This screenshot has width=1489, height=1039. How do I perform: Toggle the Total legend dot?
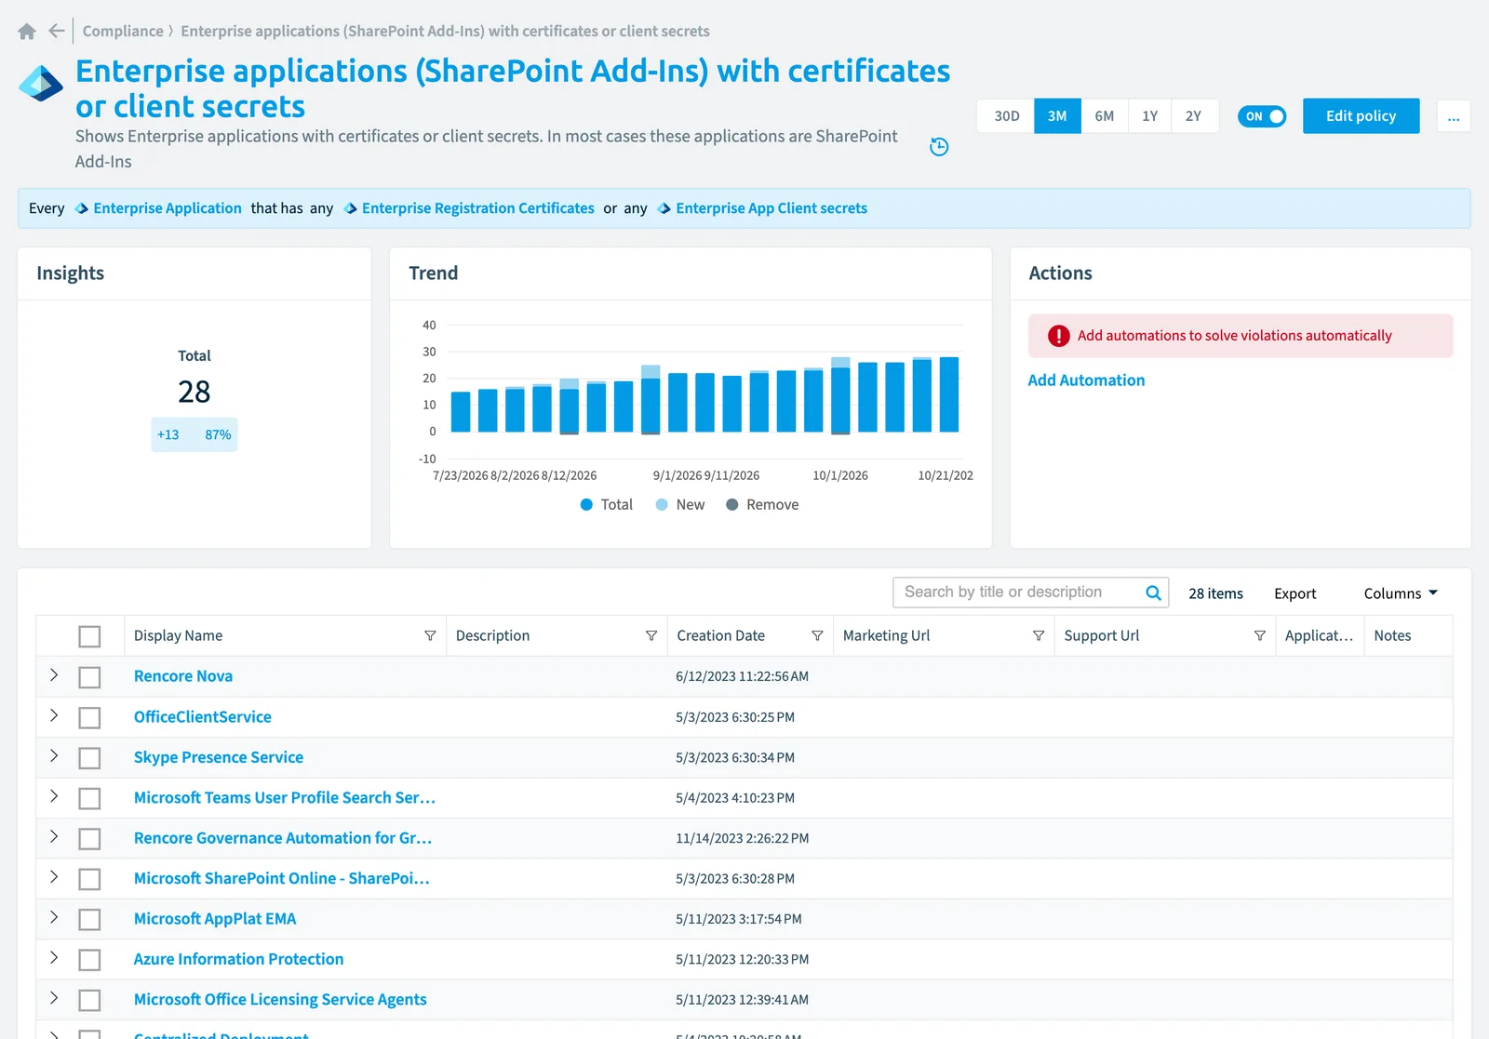(x=586, y=504)
